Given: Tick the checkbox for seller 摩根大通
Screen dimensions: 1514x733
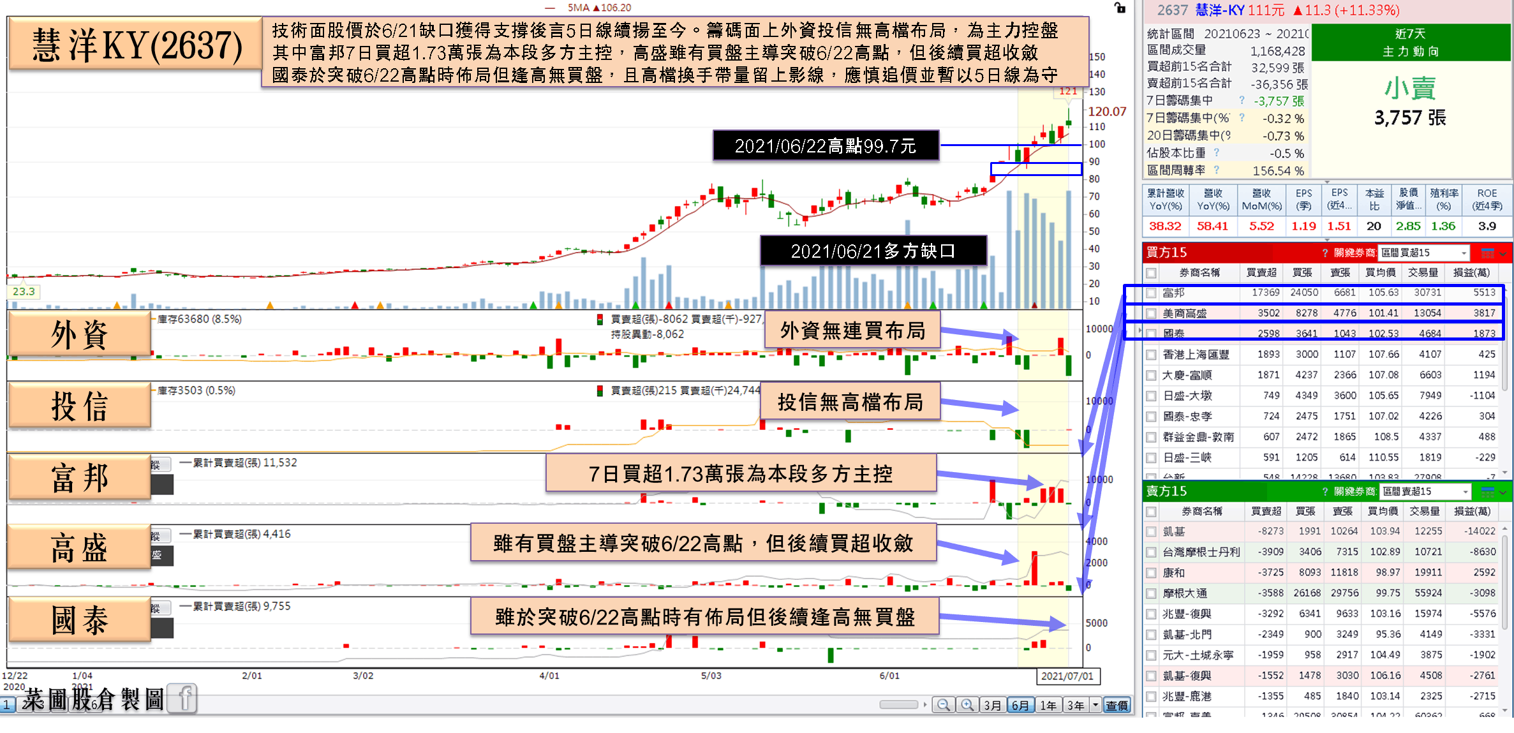Looking at the screenshot, I should 1151,593.
